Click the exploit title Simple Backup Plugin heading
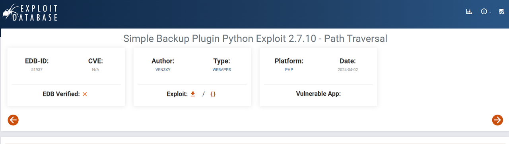The height and width of the screenshot is (144, 509). tap(255, 38)
